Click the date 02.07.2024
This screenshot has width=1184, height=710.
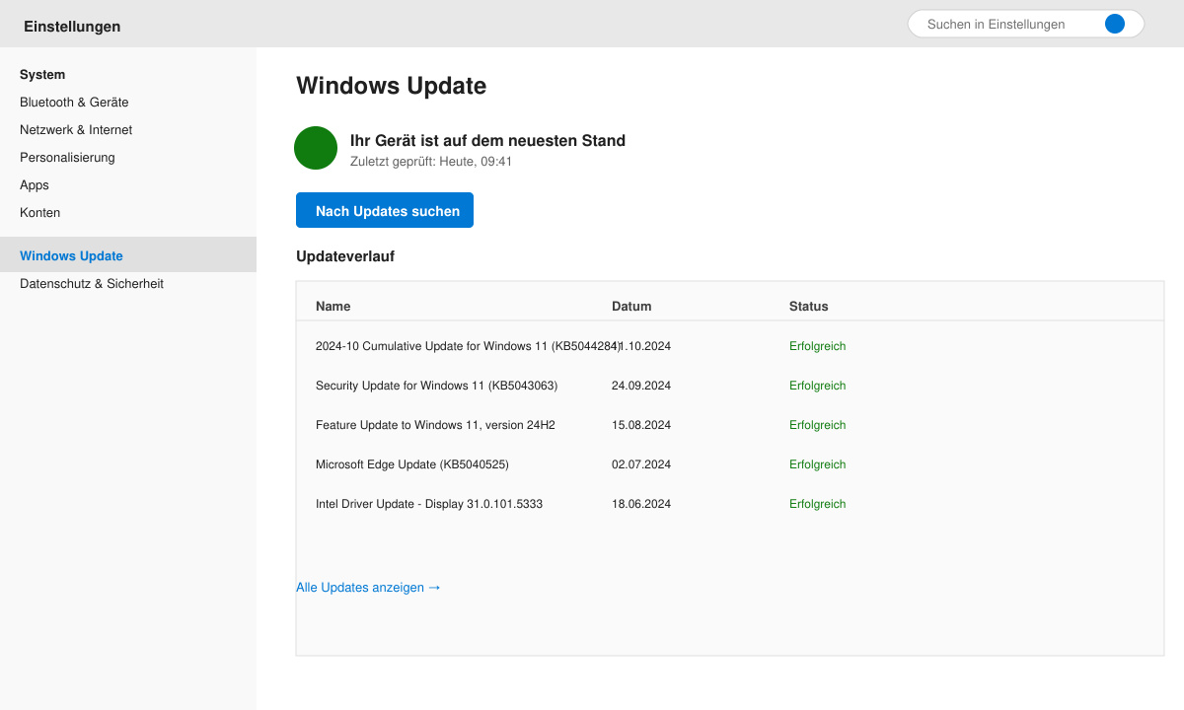click(641, 464)
